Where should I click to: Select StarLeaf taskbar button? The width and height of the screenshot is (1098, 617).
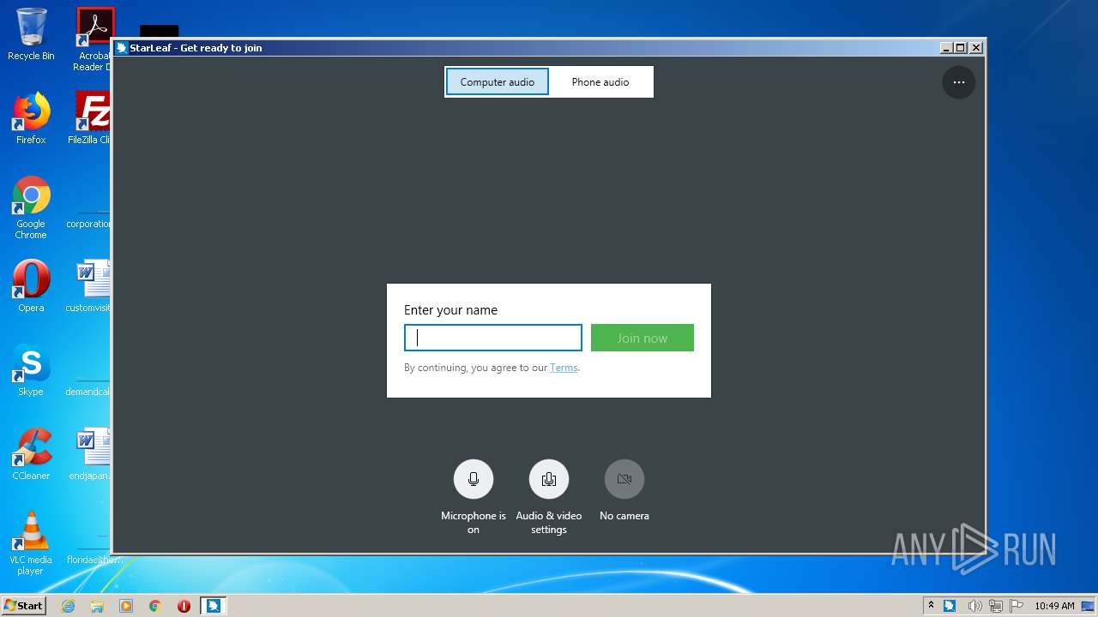coord(214,606)
